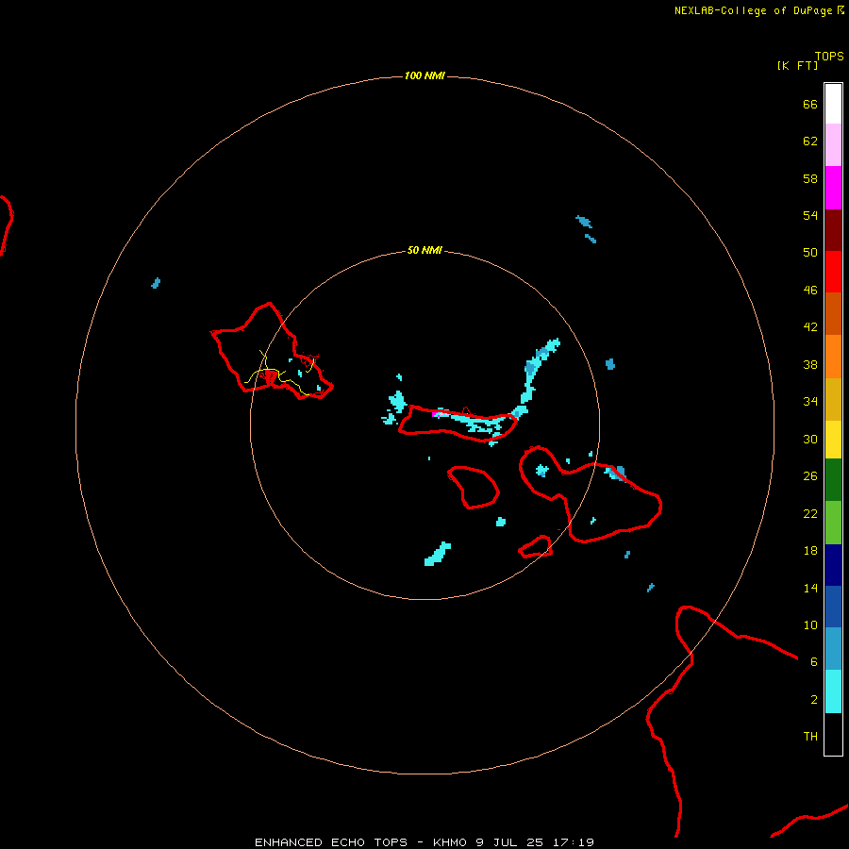Click the TH legend label
This screenshot has height=849, width=849.
coord(810,737)
